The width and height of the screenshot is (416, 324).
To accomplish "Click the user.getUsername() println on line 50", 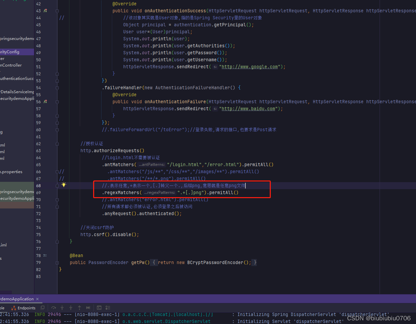I will 175,60.
